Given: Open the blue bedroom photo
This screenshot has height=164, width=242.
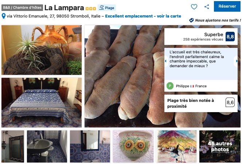Looking at the screenshot, I should 42,103.
